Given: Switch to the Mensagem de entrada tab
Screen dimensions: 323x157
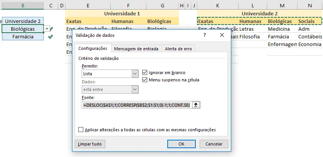Looking at the screenshot, I should point(136,49).
